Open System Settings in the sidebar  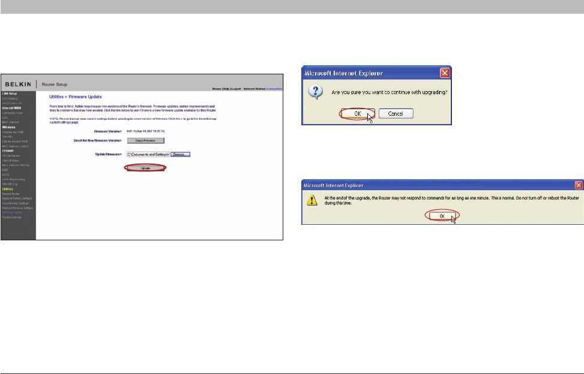12,218
